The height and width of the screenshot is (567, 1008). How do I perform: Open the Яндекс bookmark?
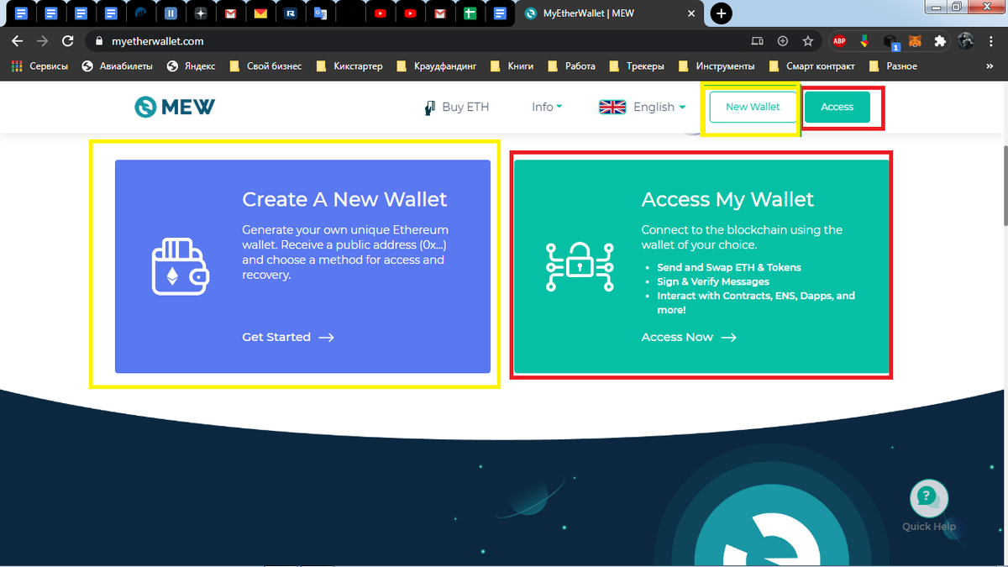click(192, 66)
